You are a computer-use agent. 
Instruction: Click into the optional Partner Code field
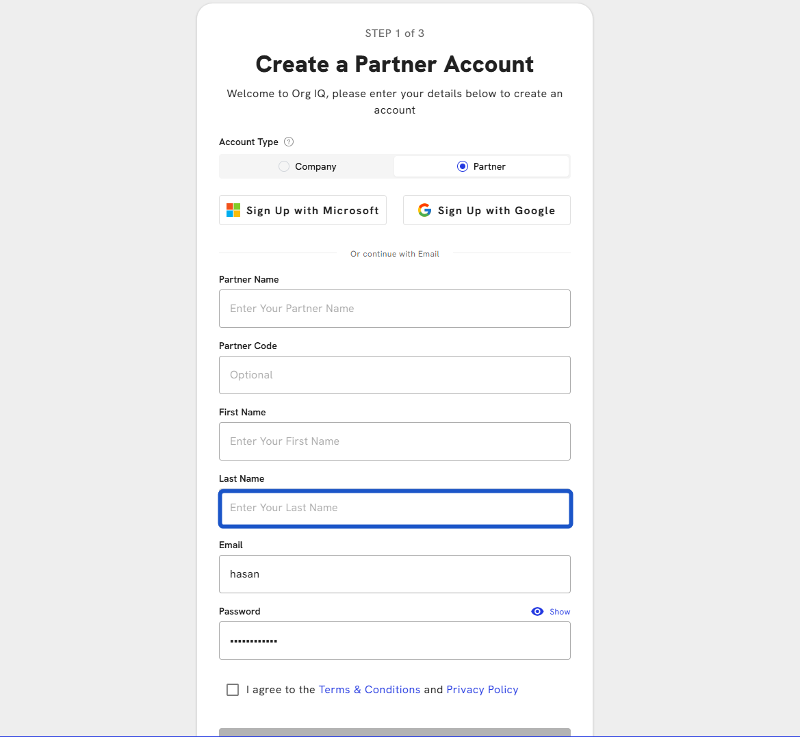(x=394, y=375)
